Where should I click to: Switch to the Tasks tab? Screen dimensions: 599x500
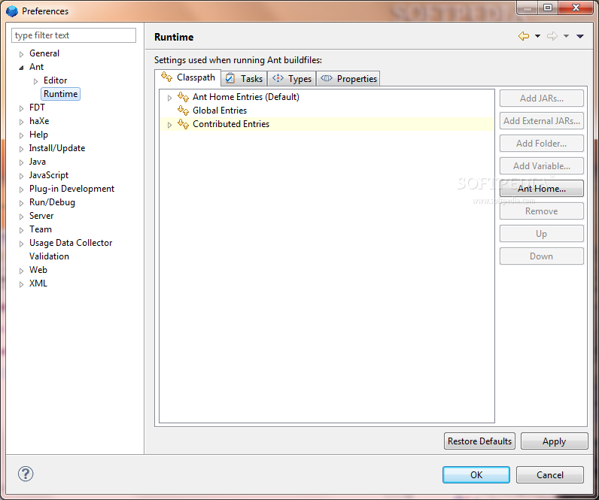coord(244,79)
